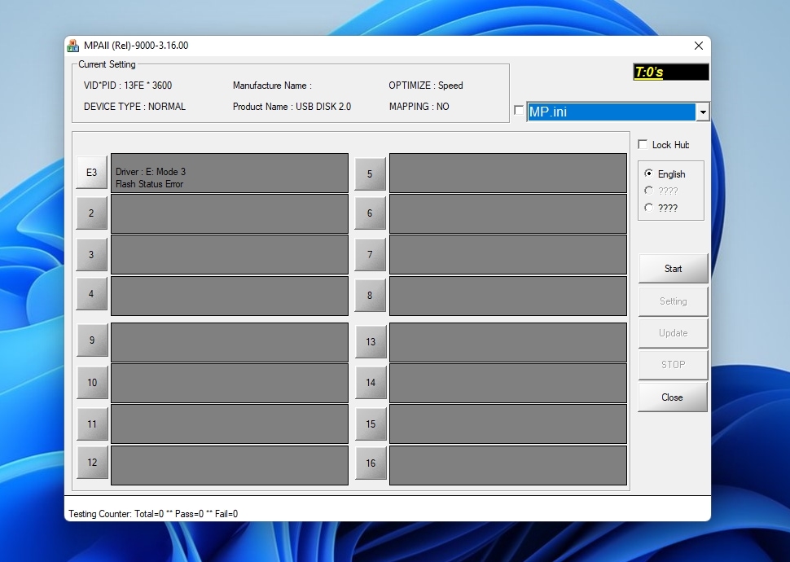Click Close to exit the tool
Viewport: 790px width, 562px height.
pyautogui.click(x=672, y=397)
